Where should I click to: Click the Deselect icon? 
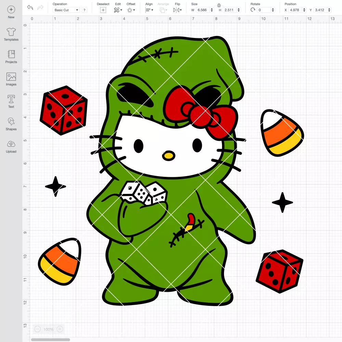pyautogui.click(x=103, y=10)
